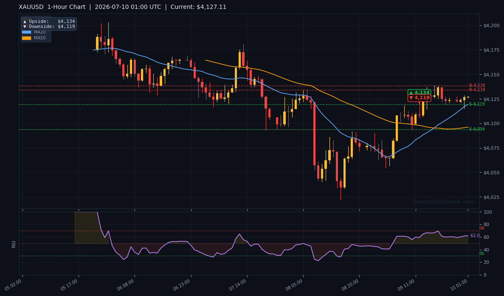Click the S 4,119 support label
The image size is (504, 296).
(477, 104)
